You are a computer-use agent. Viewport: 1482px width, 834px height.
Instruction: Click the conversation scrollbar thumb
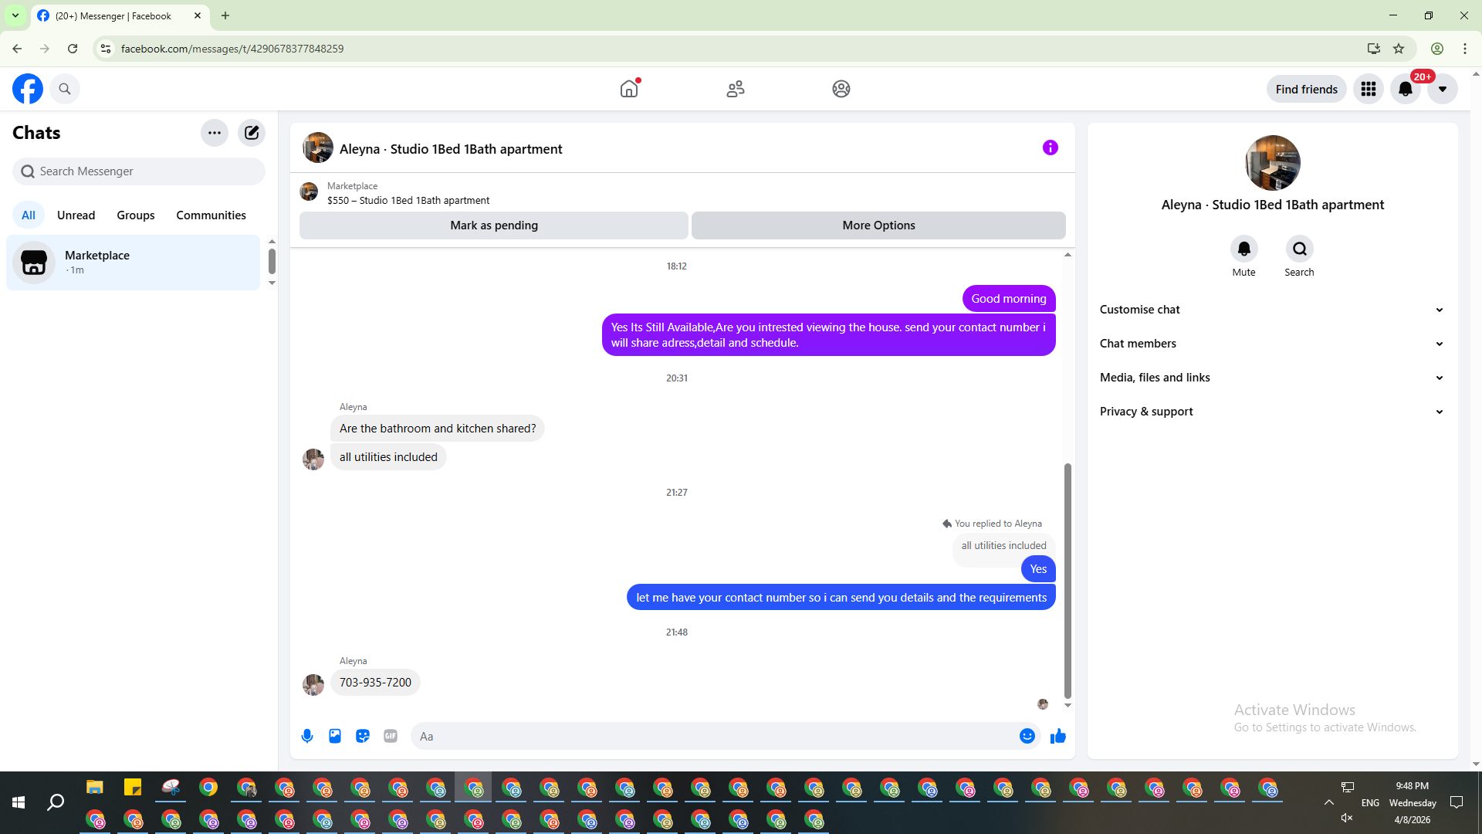[x=1068, y=579]
